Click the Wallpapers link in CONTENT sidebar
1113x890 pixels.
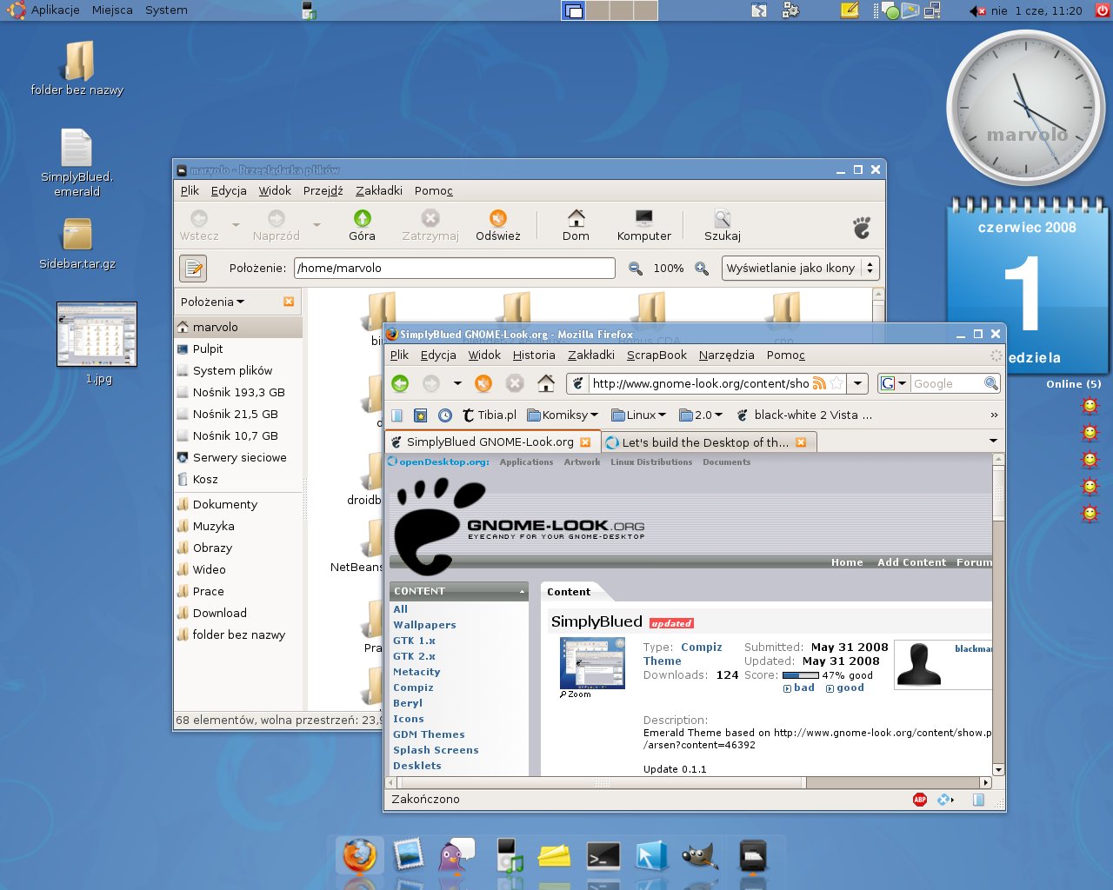[424, 625]
